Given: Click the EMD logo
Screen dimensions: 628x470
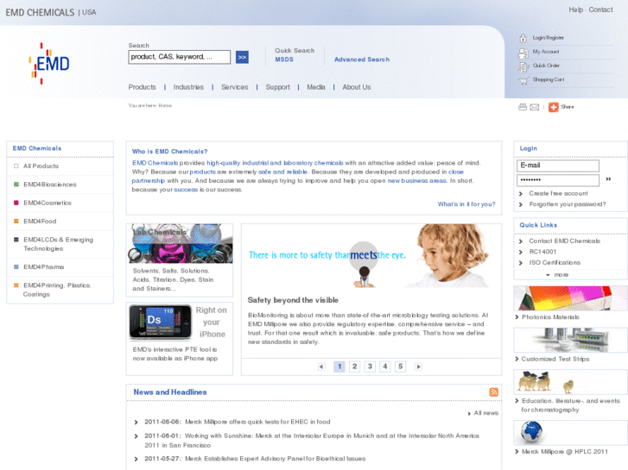Looking at the screenshot, I should point(49,63).
